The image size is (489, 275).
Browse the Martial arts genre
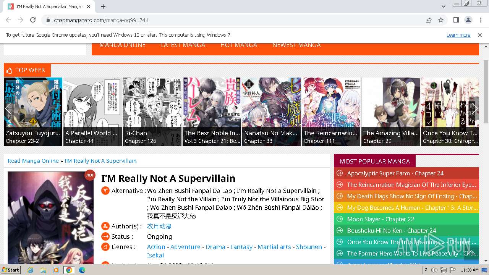[x=274, y=247]
